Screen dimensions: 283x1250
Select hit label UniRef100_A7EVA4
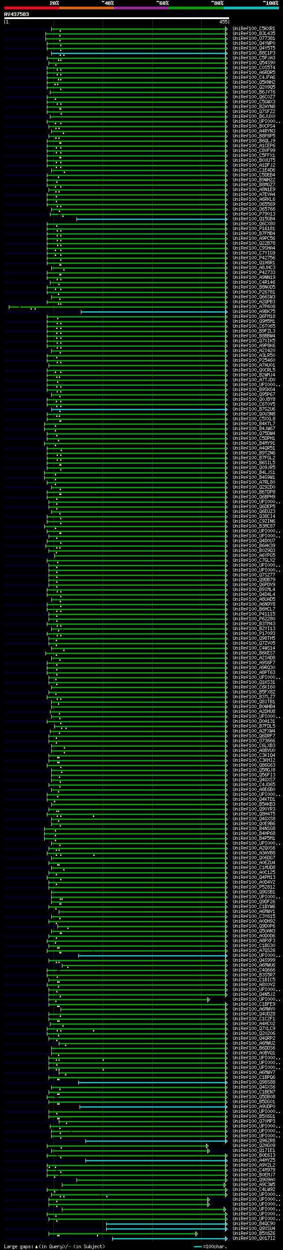[253, 195]
